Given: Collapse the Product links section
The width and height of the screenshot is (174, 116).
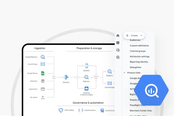Looking at the screenshot, I should (x=124, y=73).
